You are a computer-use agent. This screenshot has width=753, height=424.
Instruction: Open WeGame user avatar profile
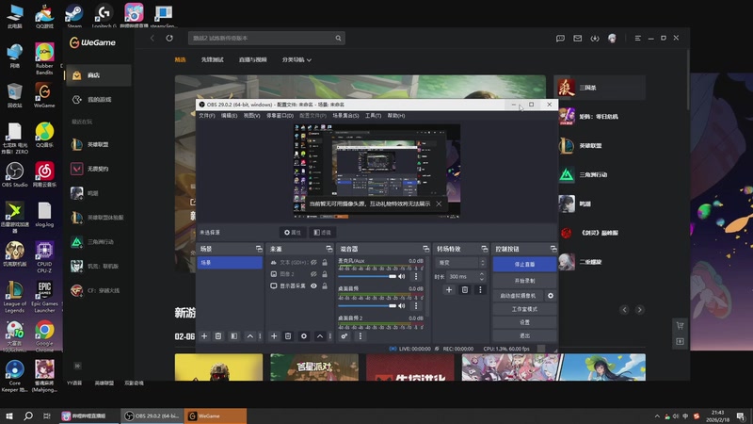point(612,38)
